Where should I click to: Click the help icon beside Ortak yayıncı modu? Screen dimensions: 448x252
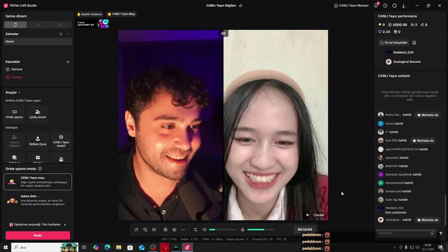tap(40, 169)
